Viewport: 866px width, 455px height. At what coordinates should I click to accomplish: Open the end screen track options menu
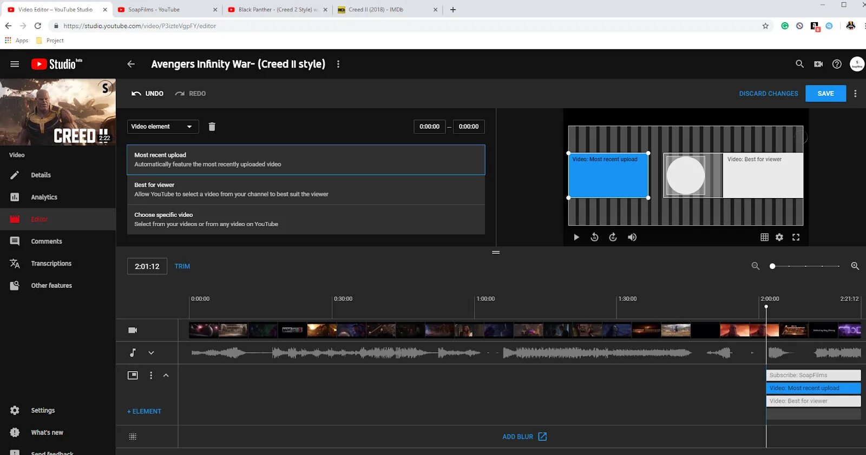tap(151, 375)
